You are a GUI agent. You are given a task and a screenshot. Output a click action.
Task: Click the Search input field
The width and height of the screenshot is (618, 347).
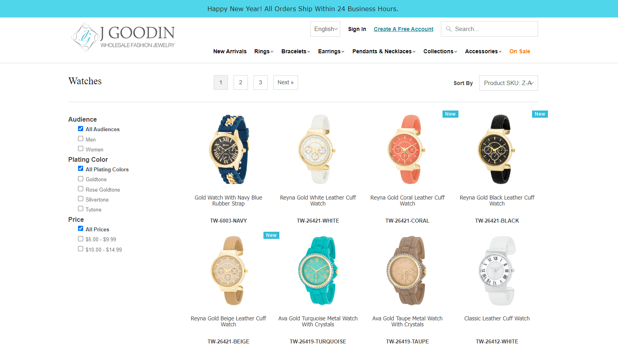click(489, 29)
